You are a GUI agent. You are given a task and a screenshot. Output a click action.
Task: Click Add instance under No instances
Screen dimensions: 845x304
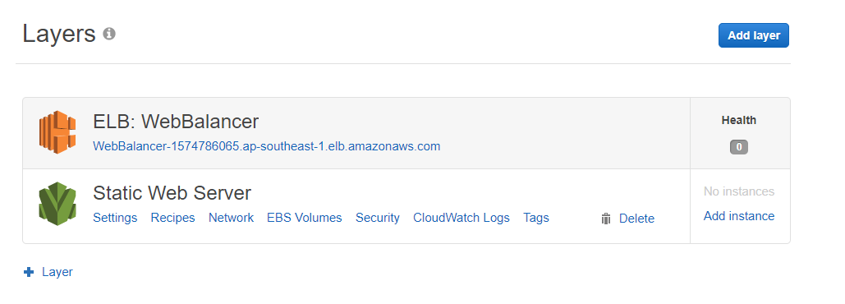[739, 216]
